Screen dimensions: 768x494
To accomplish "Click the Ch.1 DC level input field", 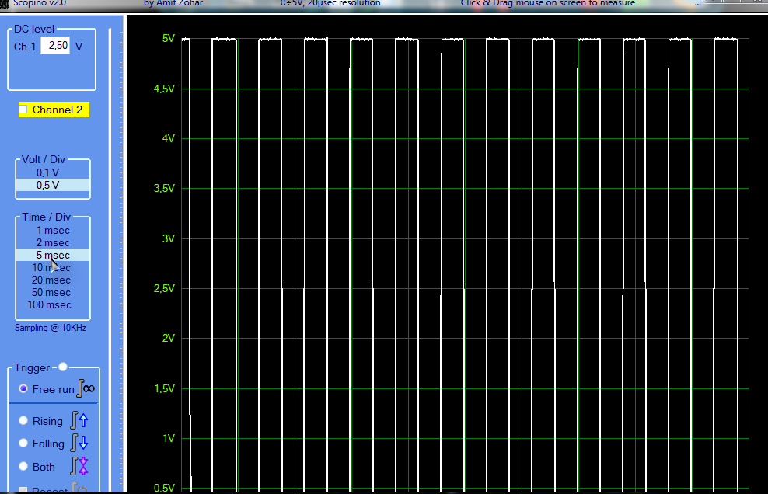I will coord(55,46).
